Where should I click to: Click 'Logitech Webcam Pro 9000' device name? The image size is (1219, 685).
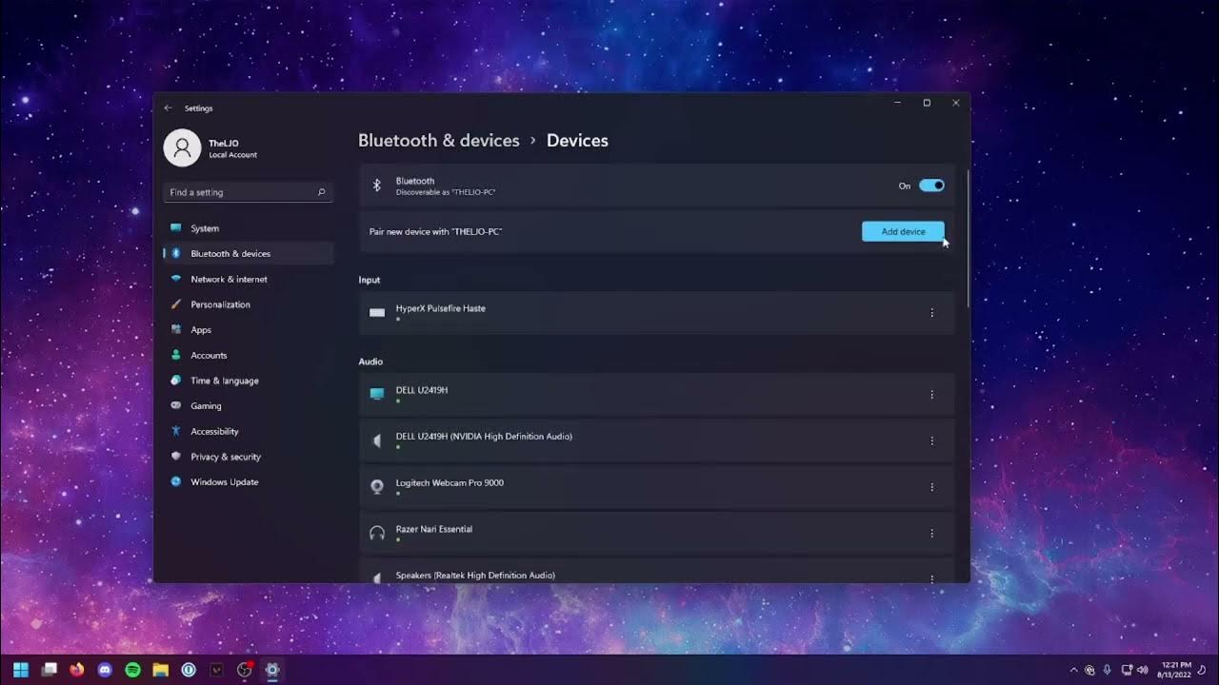pos(450,482)
